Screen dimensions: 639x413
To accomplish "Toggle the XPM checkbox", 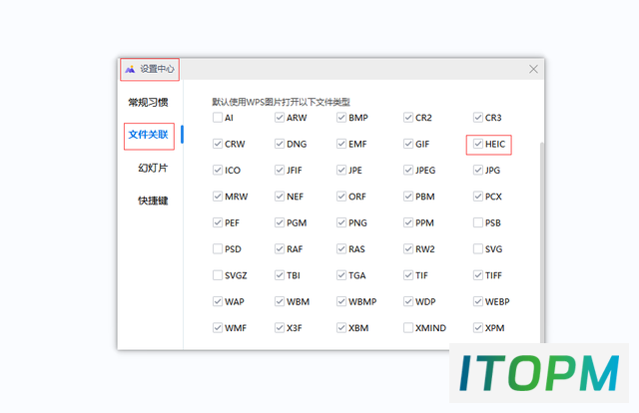I will pyautogui.click(x=478, y=328).
